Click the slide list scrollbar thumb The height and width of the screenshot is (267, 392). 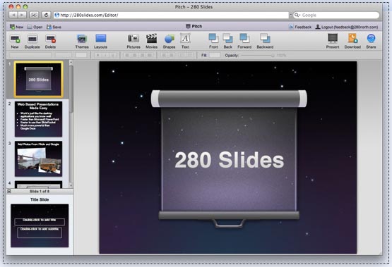[71, 89]
